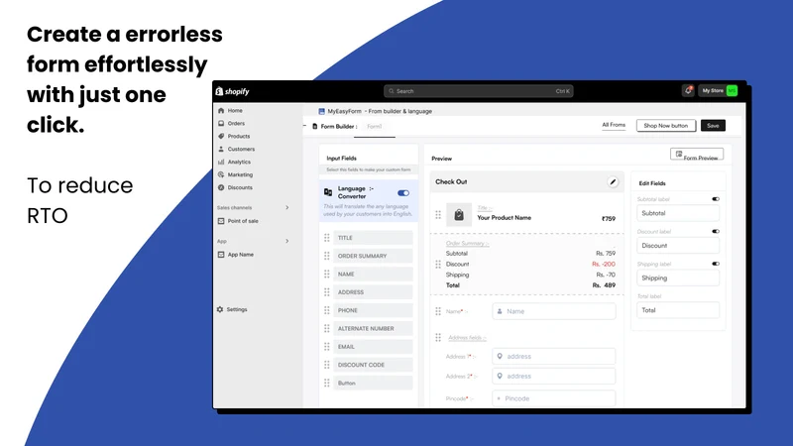
Task: Select the DISCOUNT CODE field
Action: pos(373,365)
